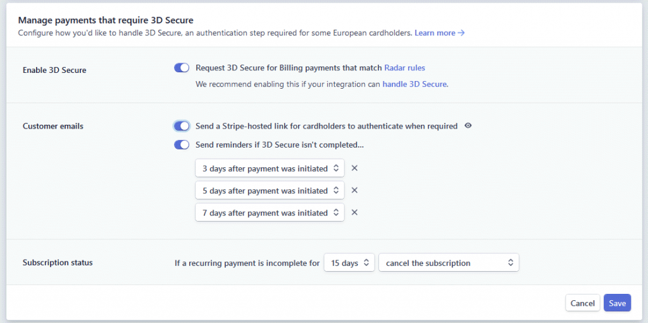Viewport: 648px width, 323px height.
Task: Remove the 3 days reminder
Action: (354, 168)
